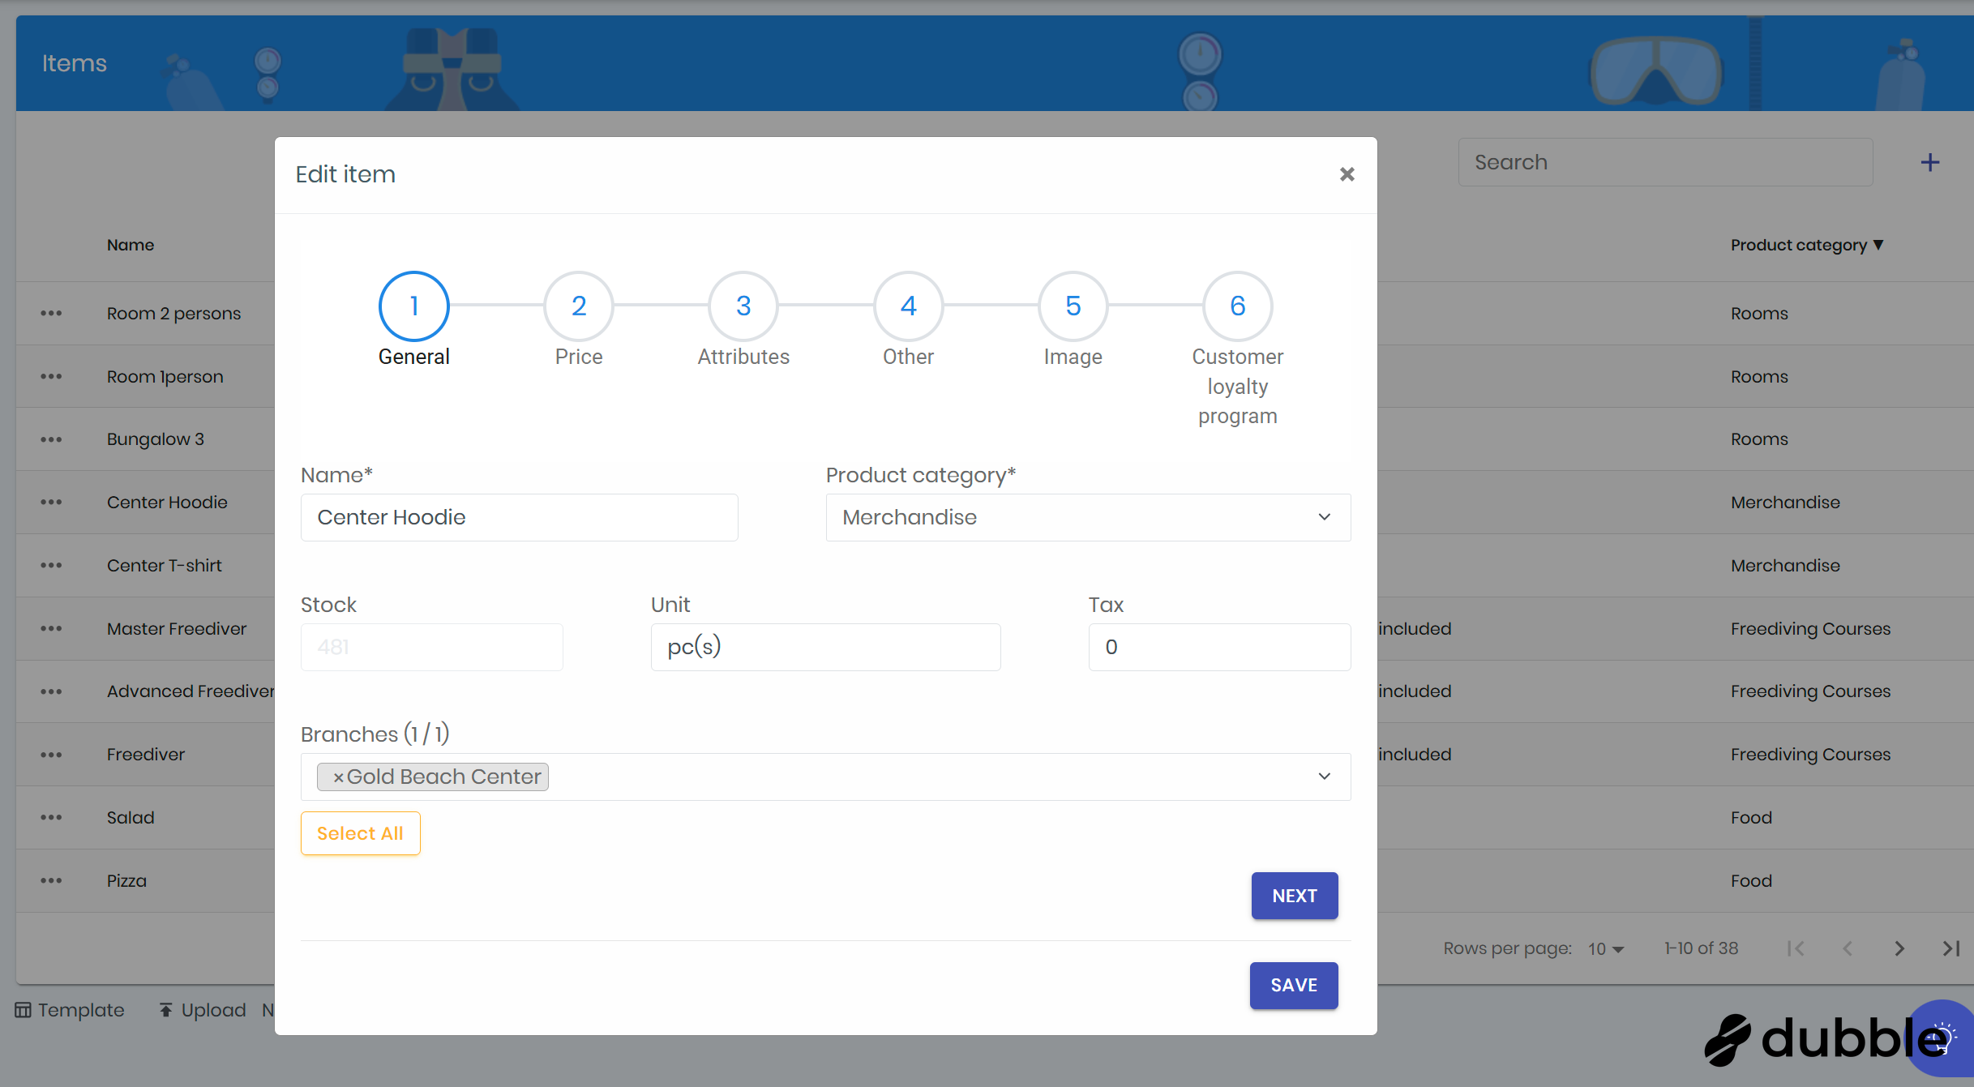This screenshot has height=1087, width=1974.
Task: Click the Stock field
Action: tap(431, 647)
